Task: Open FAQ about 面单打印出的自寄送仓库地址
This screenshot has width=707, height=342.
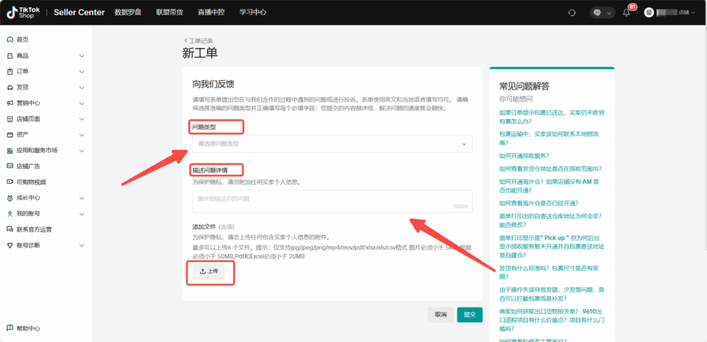Action: [550, 220]
